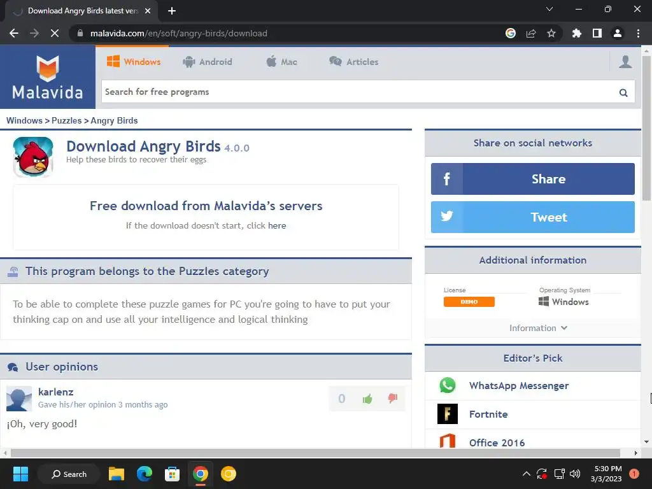Click the Chrome taskbar icon

200,474
